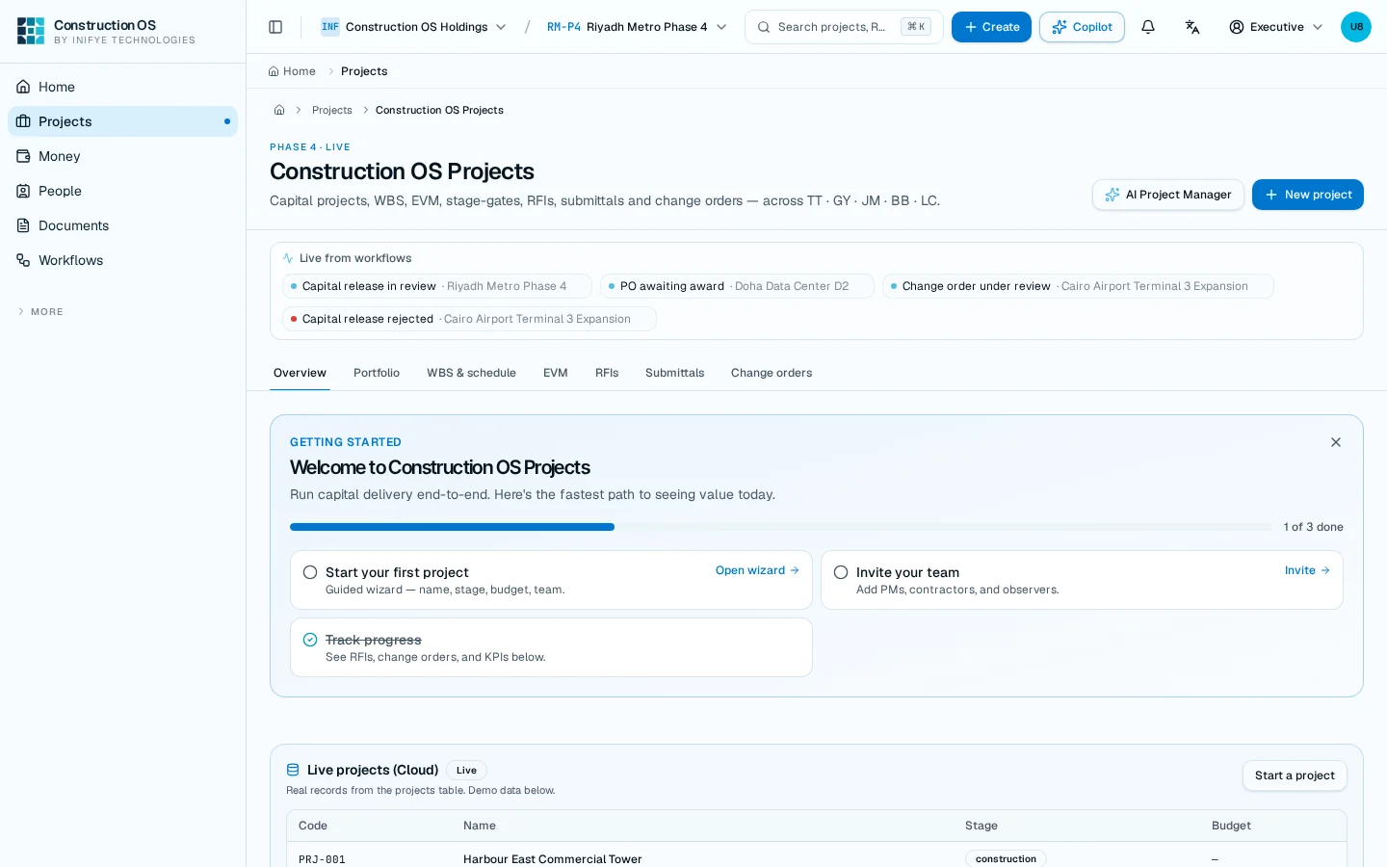The image size is (1387, 867).
Task: Expand the Riyadh Metro Phase 4 project dropdown
Action: click(637, 27)
